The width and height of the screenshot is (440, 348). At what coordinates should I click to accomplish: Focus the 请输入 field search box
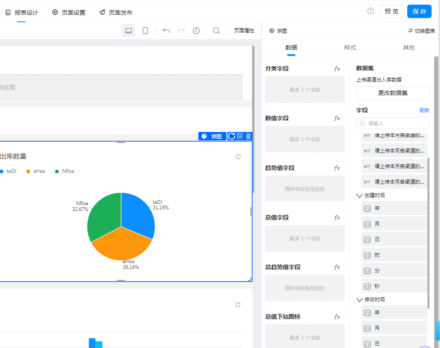tap(393, 123)
